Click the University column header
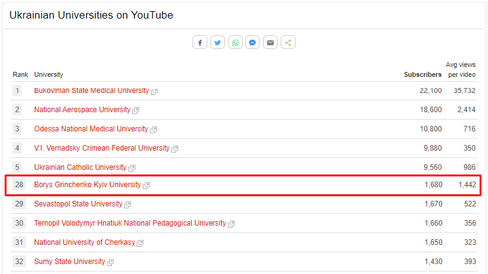This screenshot has height=274, width=488. pyautogui.click(x=48, y=74)
